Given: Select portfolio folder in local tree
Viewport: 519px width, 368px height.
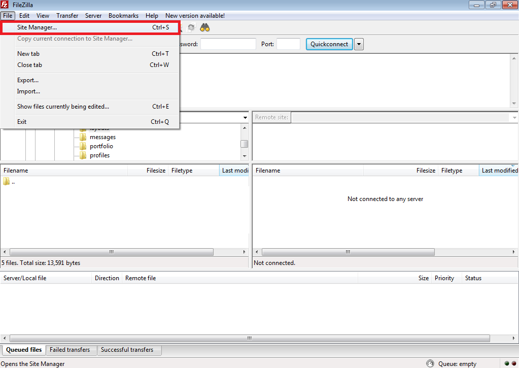Looking at the screenshot, I should (101, 146).
